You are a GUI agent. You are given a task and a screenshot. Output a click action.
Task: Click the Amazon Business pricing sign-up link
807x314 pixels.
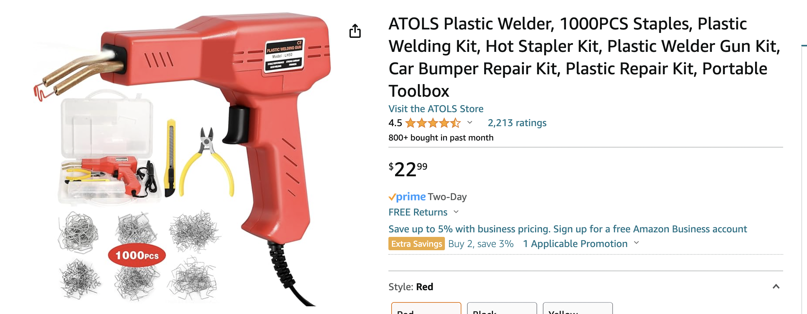[567, 229]
